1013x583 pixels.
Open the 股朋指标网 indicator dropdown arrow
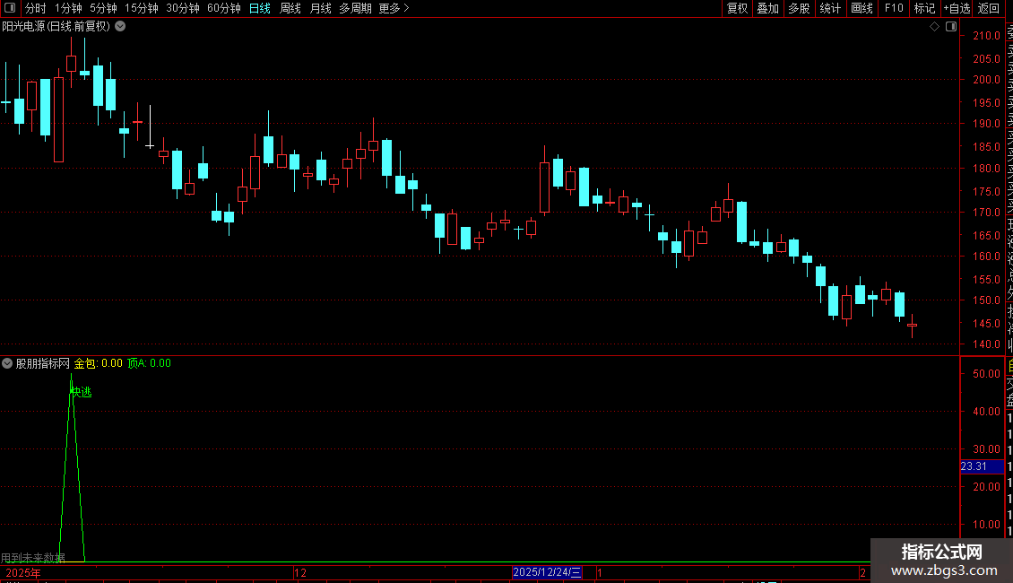click(7, 363)
